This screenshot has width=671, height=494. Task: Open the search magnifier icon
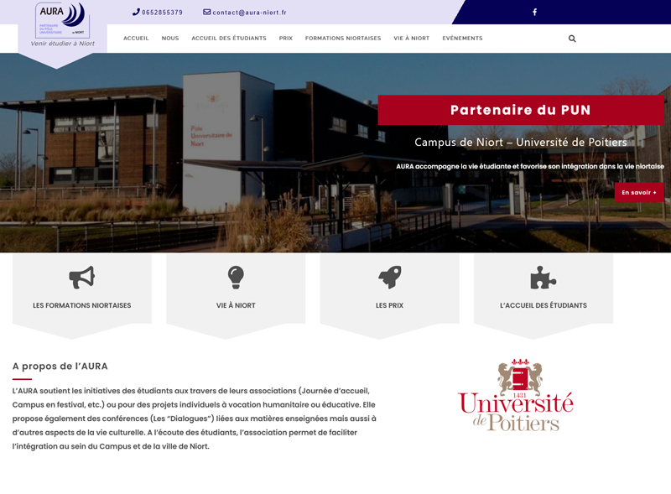[x=572, y=39]
